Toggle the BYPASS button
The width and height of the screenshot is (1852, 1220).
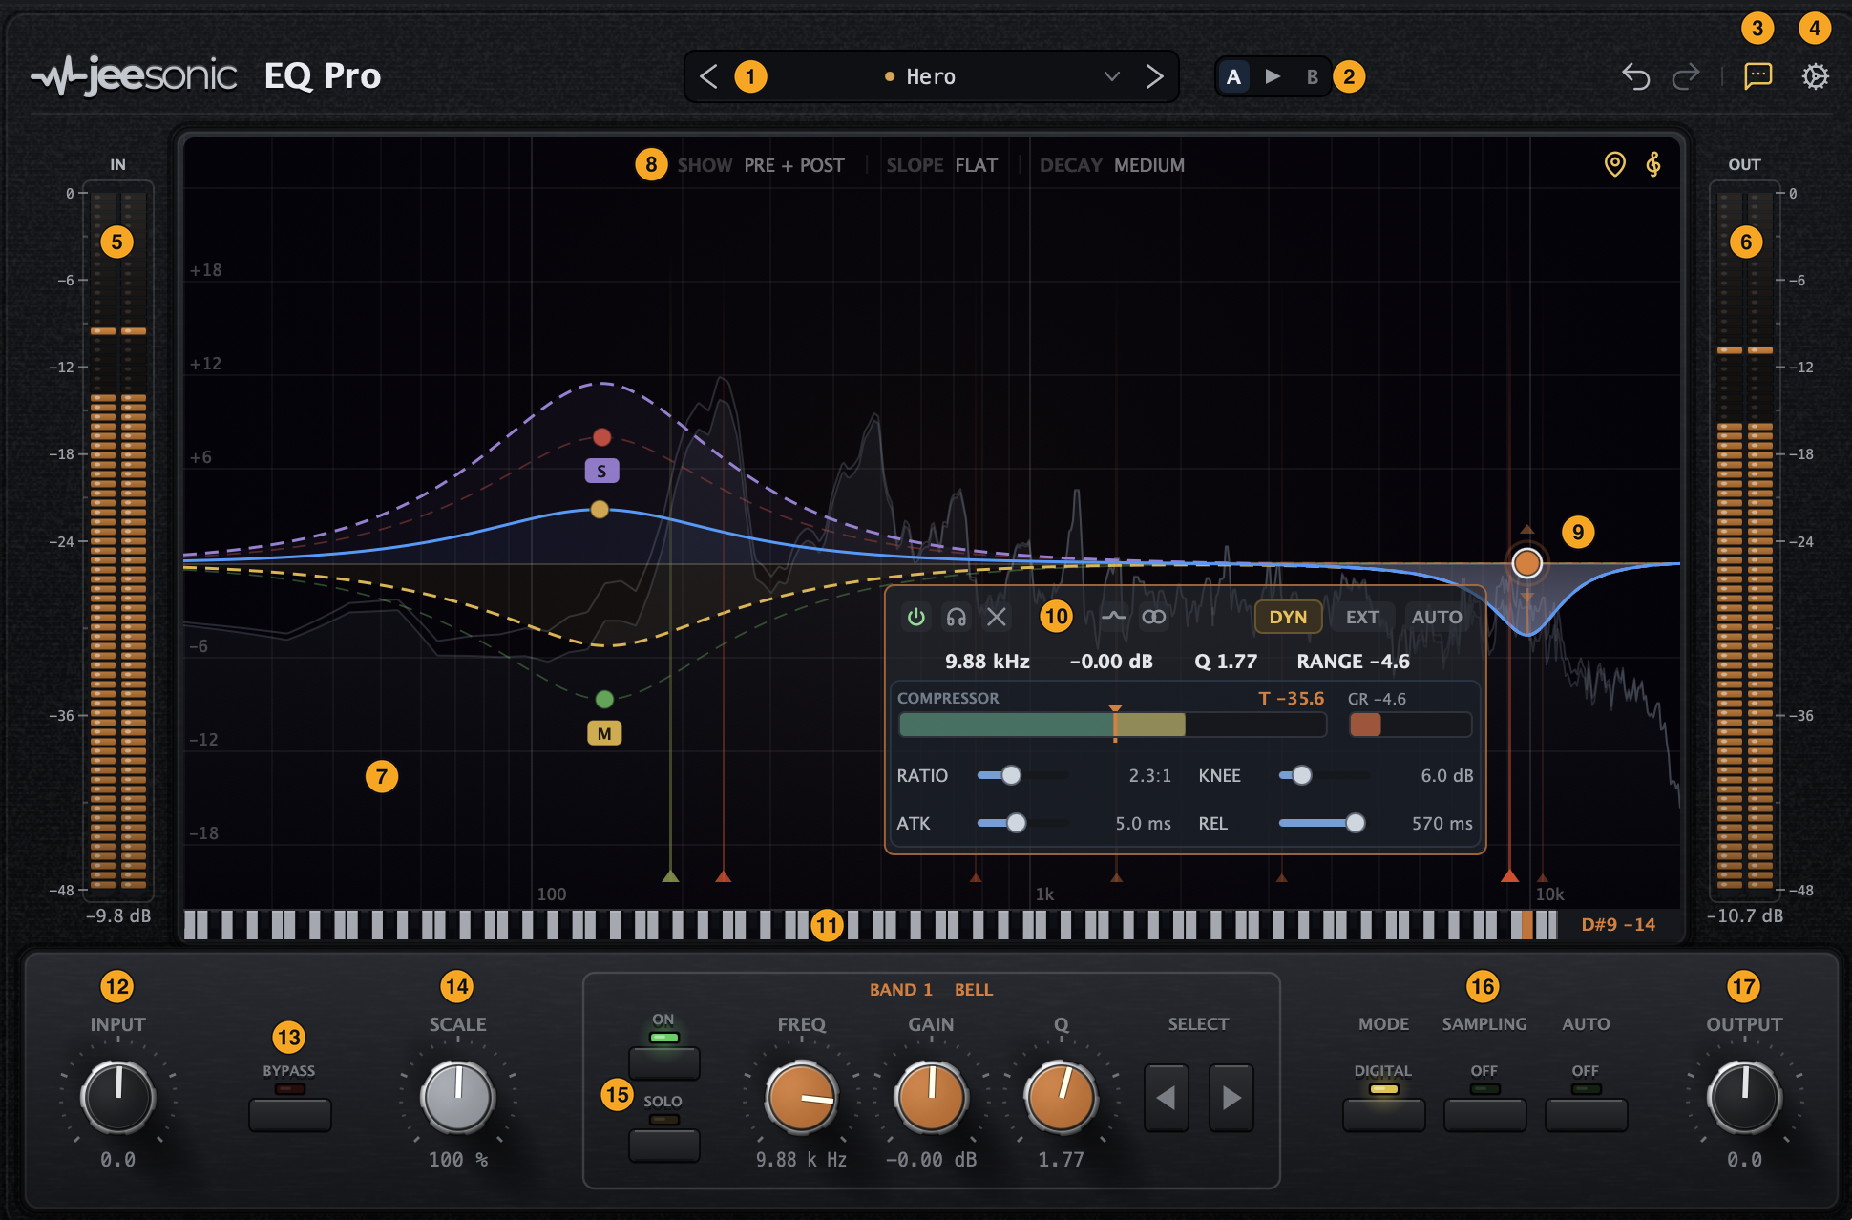pyautogui.click(x=289, y=1114)
